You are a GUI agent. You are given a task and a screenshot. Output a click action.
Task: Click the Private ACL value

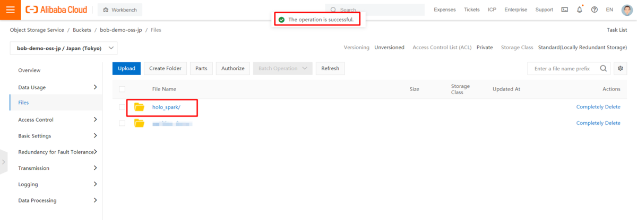[485, 48]
